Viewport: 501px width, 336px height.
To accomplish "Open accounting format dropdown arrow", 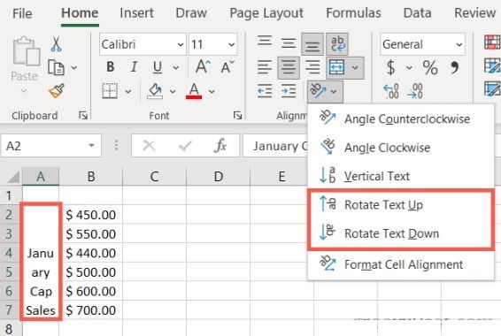I will click(409, 68).
